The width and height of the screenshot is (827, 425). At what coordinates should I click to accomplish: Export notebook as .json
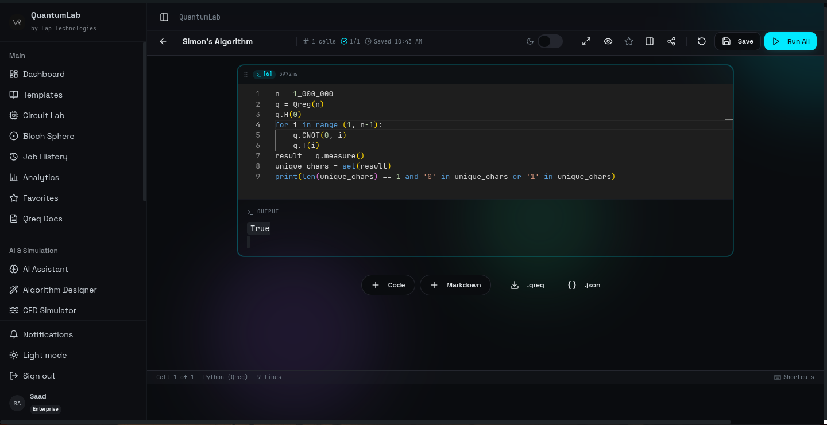point(584,285)
